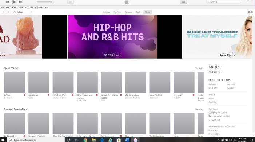Open the Song menu
The width and height of the screenshot is (255, 142).
coord(14,8)
